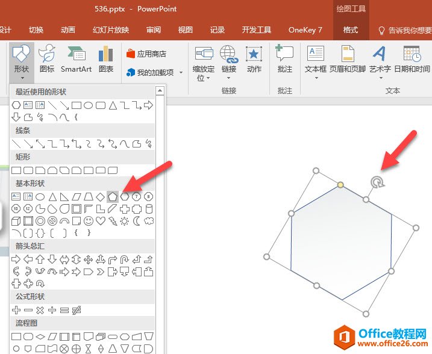
Task: Select cylinder (can) shape
Action: [149, 209]
